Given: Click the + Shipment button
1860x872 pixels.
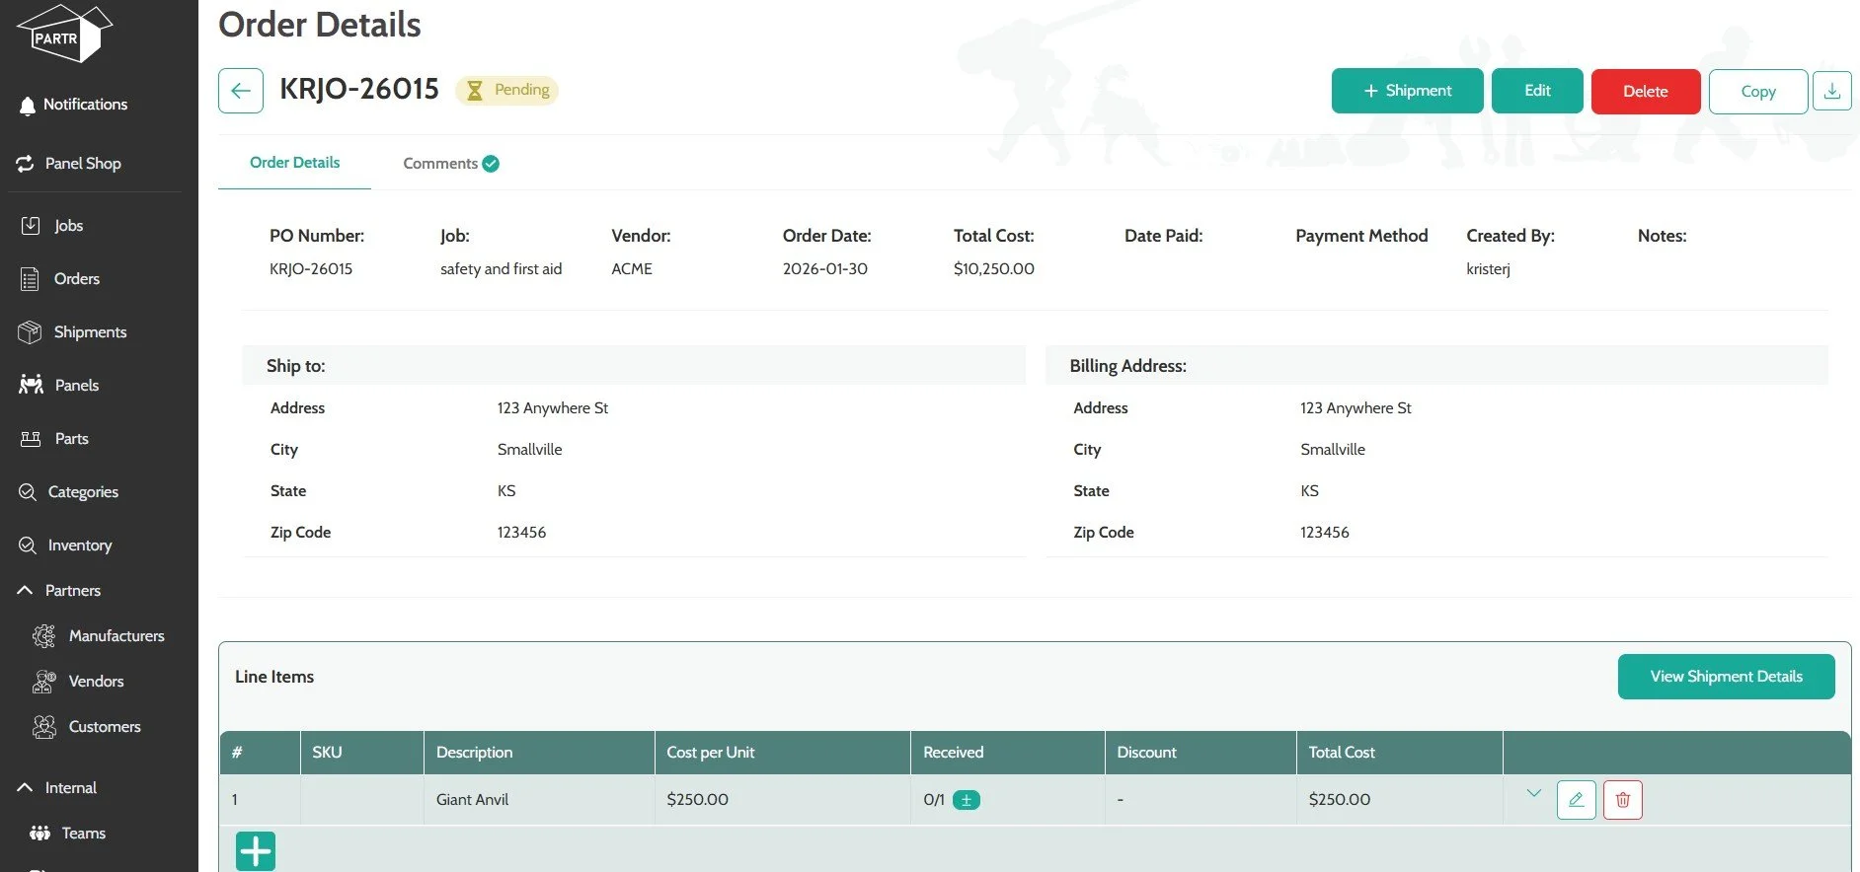Looking at the screenshot, I should 1407,91.
